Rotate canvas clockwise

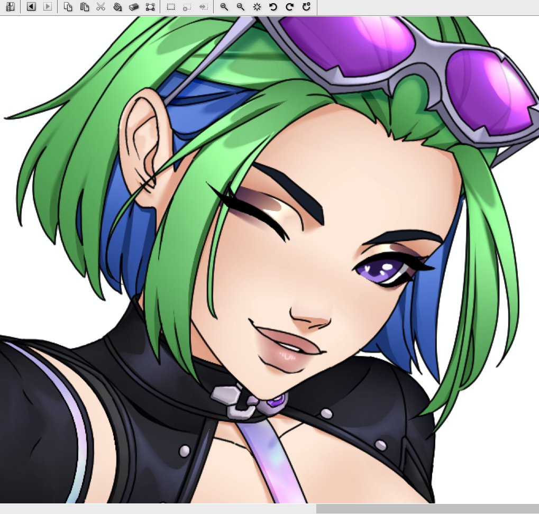[x=290, y=6]
